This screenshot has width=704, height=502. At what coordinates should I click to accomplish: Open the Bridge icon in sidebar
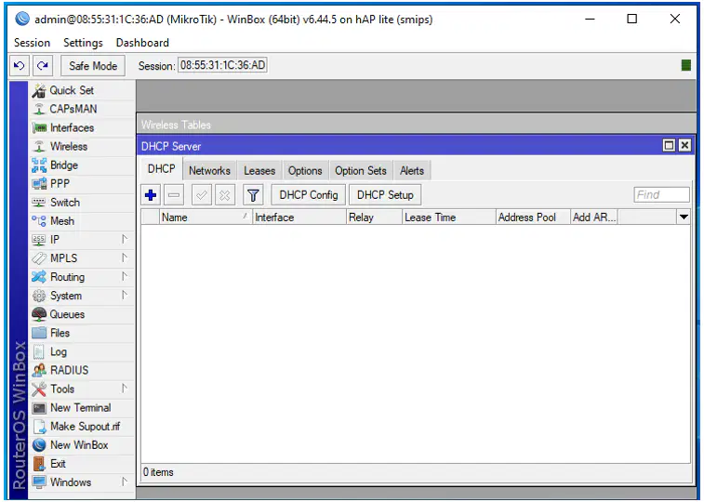[39, 165]
